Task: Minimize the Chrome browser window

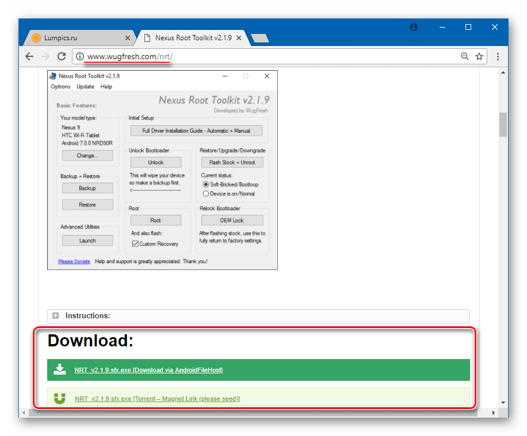Action: click(442, 27)
